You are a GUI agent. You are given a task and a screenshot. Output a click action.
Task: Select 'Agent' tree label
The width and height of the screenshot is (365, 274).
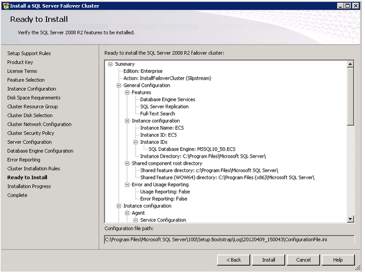point(138,213)
